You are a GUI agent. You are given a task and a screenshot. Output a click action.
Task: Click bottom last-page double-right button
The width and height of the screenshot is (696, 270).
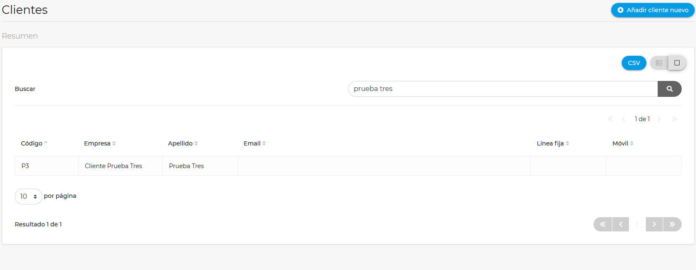click(x=672, y=224)
